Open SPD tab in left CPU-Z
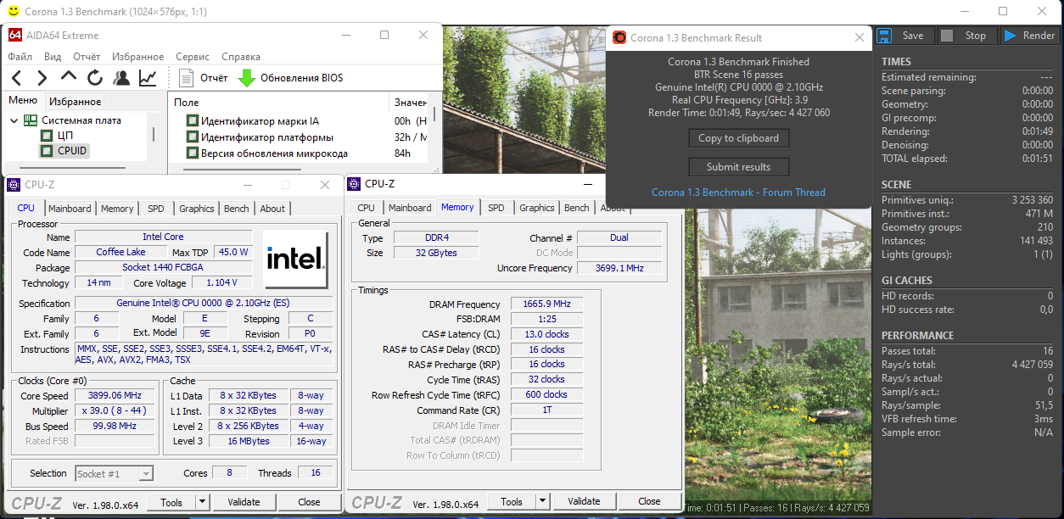 point(156,209)
